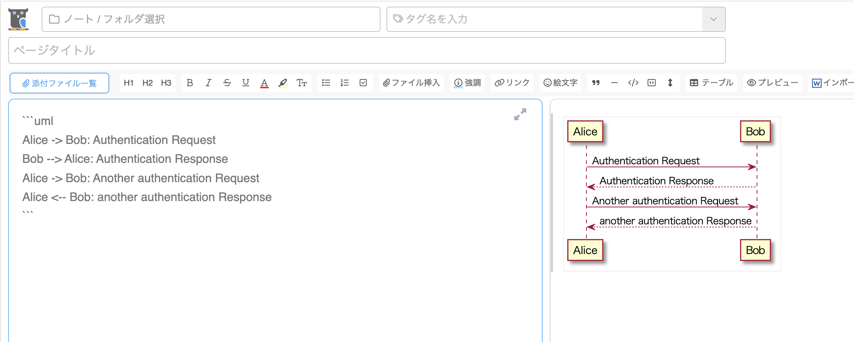Apply H1 heading format
Screen dimensions: 854x342
coord(129,83)
